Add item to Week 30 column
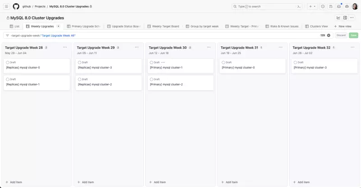Screen dimensions: 361x188 click(x=157, y=182)
